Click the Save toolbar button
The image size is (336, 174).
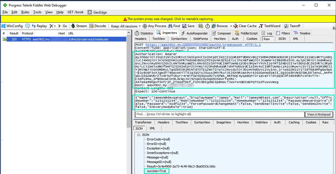pos(188,26)
